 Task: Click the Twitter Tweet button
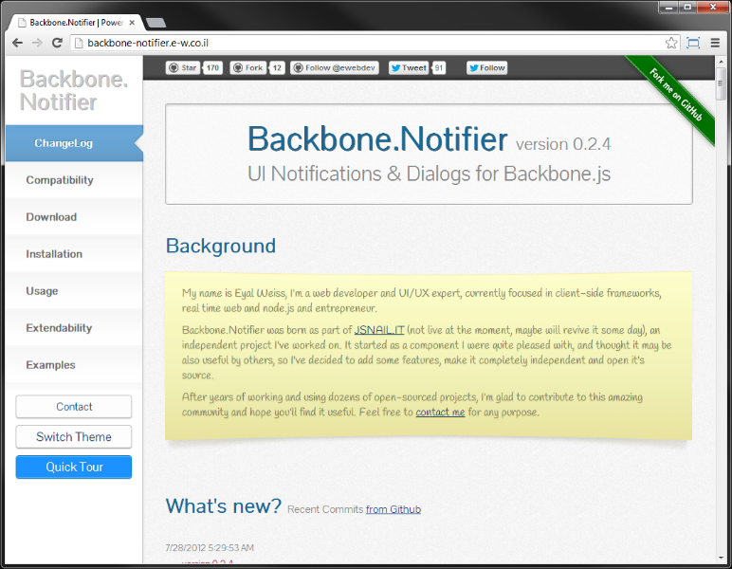pyautogui.click(x=409, y=67)
